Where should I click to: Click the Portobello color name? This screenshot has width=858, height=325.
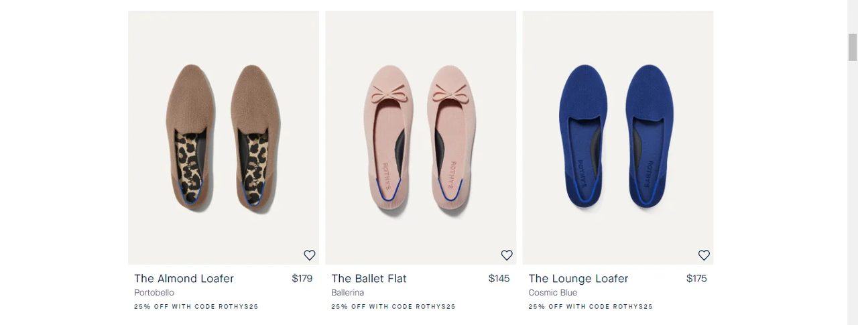pyautogui.click(x=154, y=293)
